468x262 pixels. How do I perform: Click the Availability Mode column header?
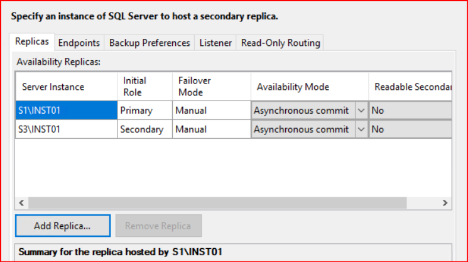310,87
